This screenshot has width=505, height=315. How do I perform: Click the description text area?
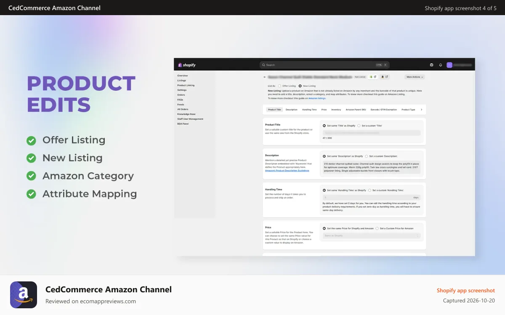pos(372,167)
